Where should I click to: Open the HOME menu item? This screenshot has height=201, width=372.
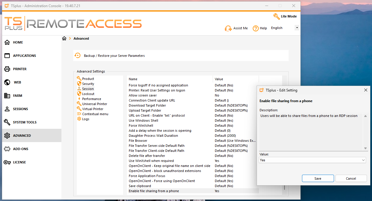[x=32, y=42]
